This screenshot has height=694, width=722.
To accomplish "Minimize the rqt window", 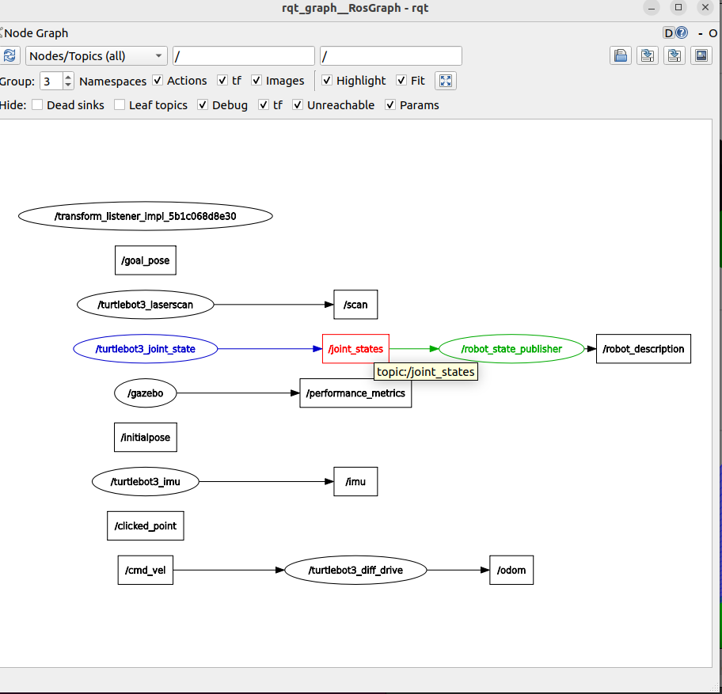I will [x=652, y=7].
